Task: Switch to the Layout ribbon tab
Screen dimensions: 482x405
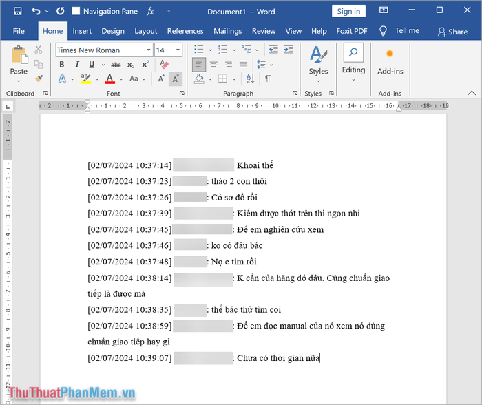Action: point(145,31)
